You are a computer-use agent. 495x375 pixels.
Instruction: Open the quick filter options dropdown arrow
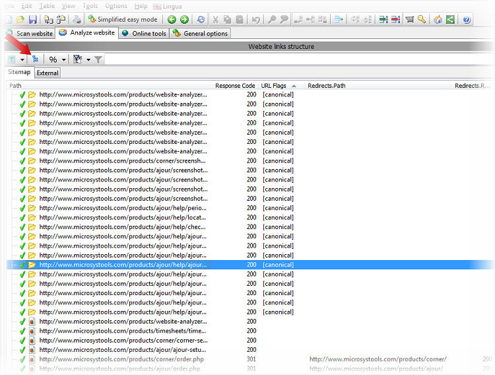(88, 59)
